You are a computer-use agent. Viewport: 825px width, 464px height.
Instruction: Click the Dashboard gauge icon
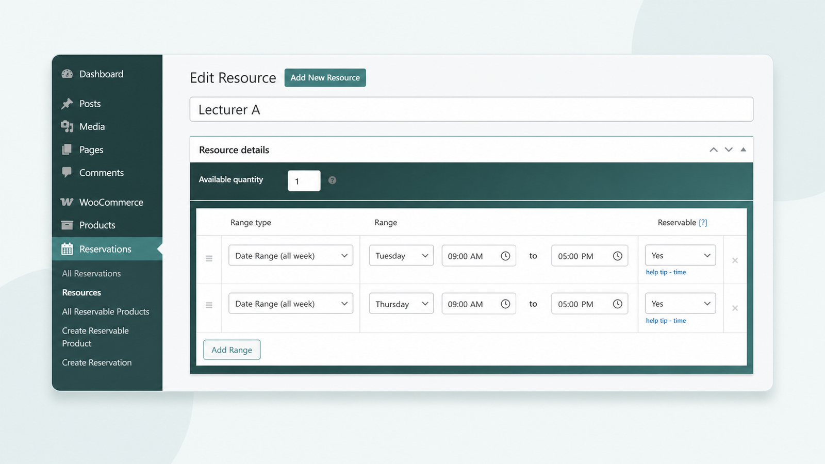[x=67, y=74]
